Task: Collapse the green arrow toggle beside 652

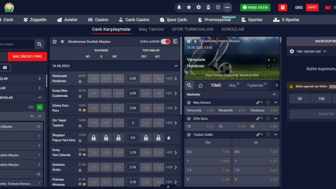Action: click(x=40, y=107)
